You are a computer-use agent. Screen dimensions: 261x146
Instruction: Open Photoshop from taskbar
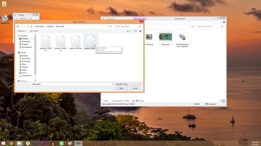click(x=36, y=143)
